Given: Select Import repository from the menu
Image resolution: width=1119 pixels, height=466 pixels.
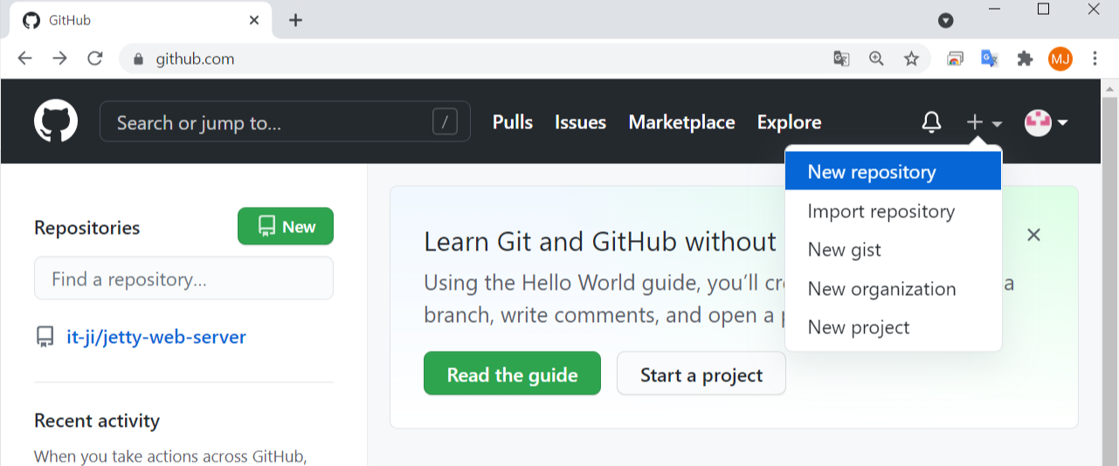Looking at the screenshot, I should (893, 211).
